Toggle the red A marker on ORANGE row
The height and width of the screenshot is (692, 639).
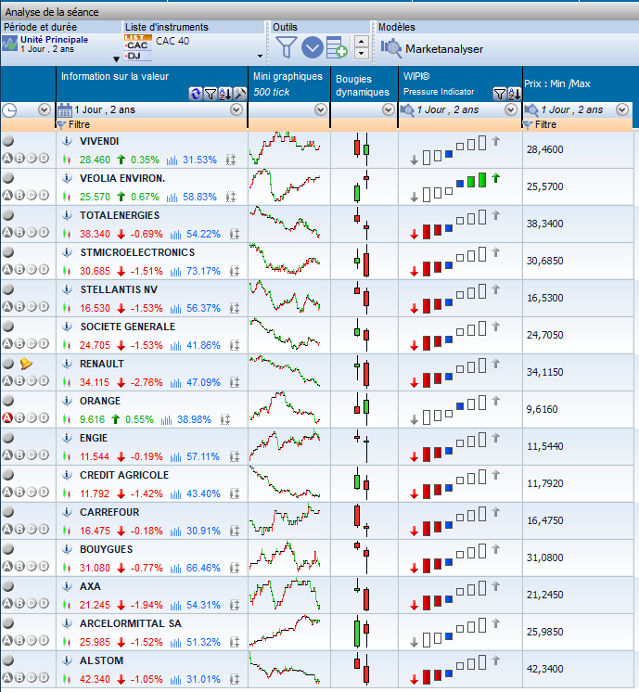[x=7, y=417]
